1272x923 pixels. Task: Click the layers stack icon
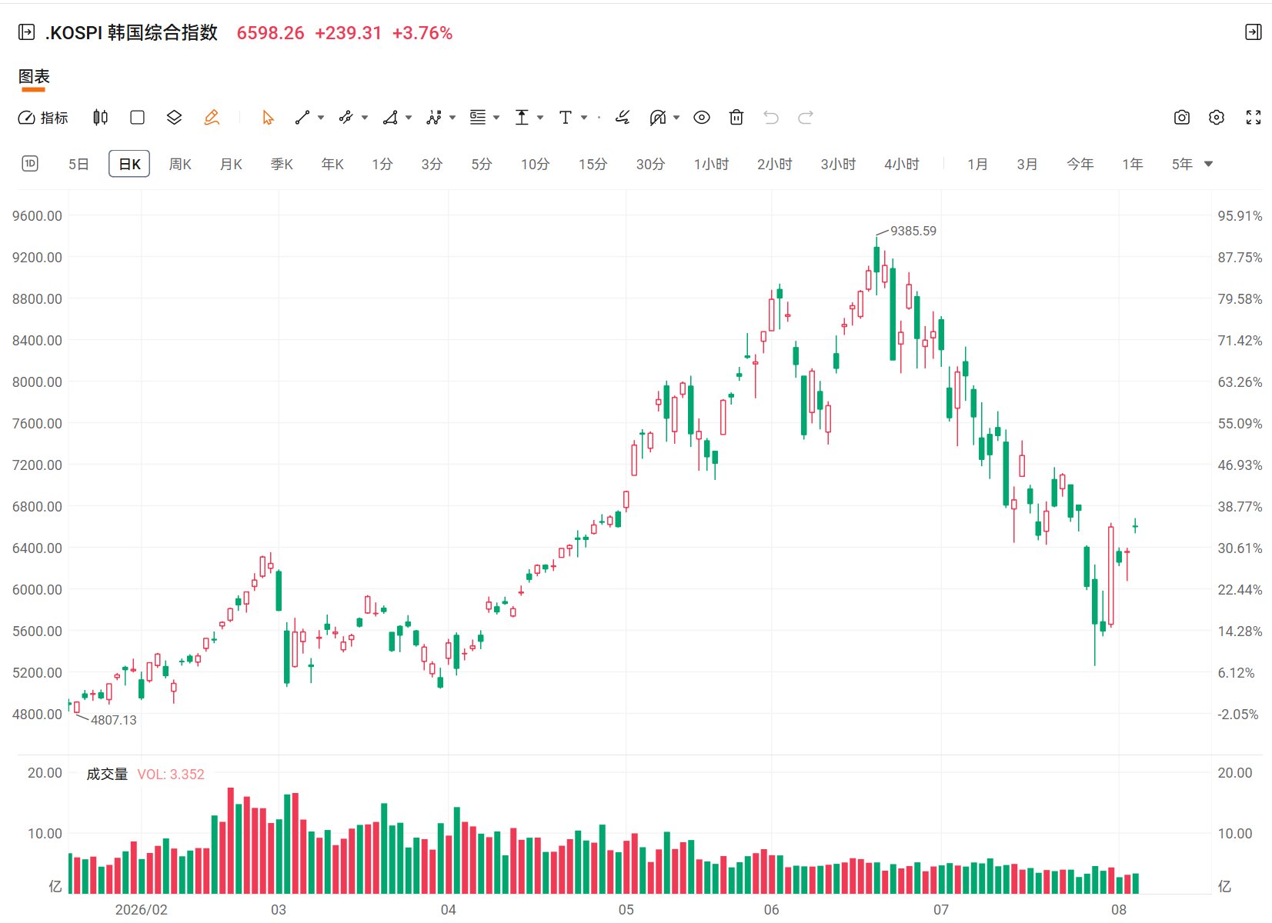tap(174, 118)
